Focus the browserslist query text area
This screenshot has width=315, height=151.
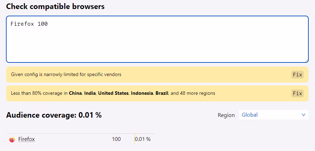click(x=157, y=39)
